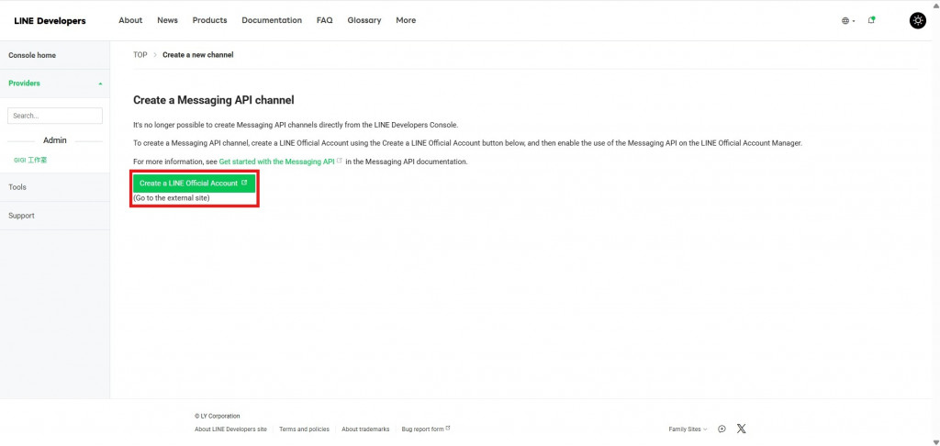940x446 pixels.
Task: Click the (Go to the external site) text
Action: tap(172, 198)
